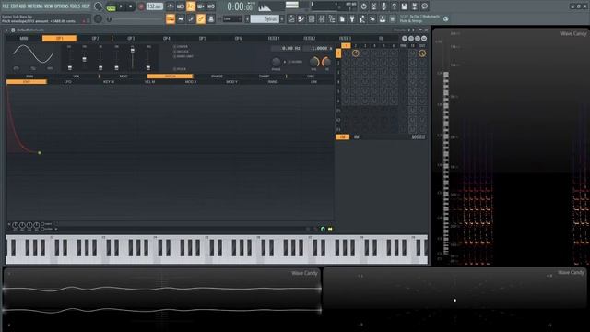Open the Piano roll view icon
This screenshot has height=332, width=590.
(x=301, y=18)
